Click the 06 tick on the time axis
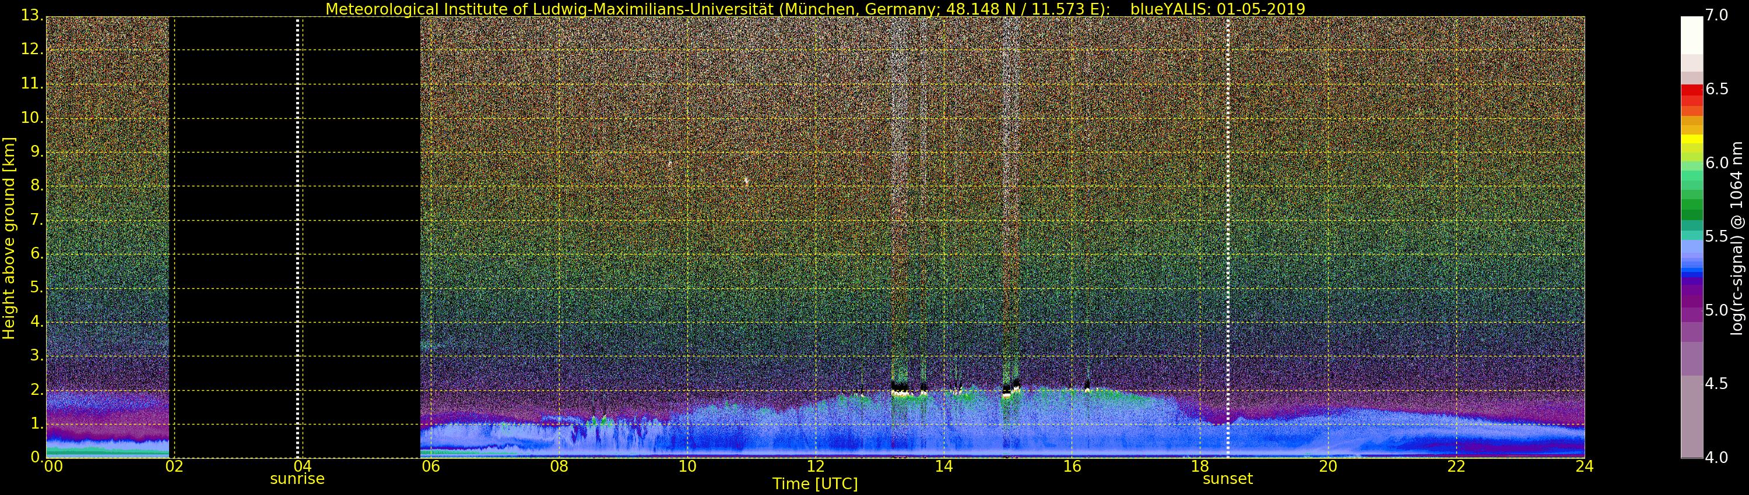Screen dimensions: 1749x495 (x=431, y=466)
